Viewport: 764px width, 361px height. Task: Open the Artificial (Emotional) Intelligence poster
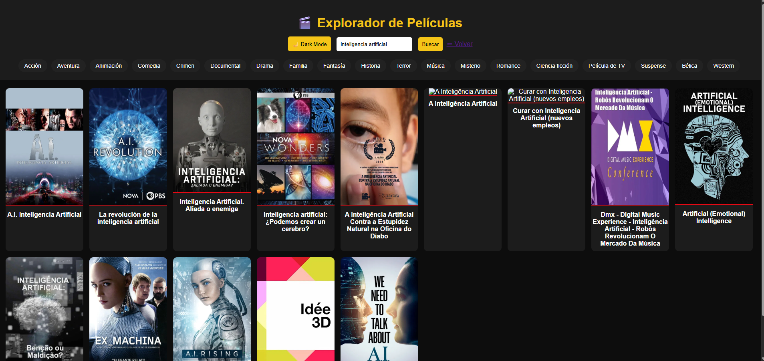(x=714, y=146)
